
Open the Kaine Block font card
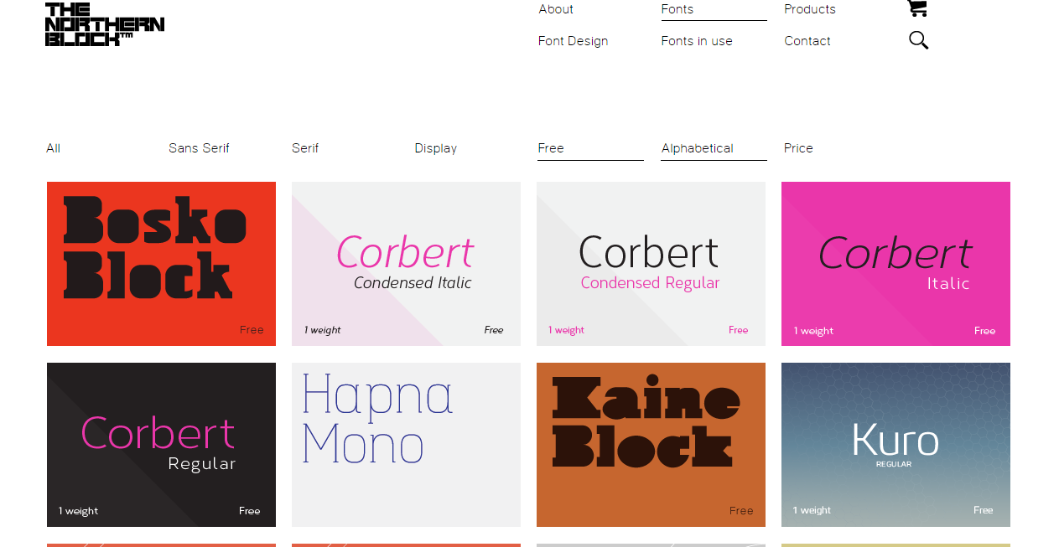coord(651,445)
